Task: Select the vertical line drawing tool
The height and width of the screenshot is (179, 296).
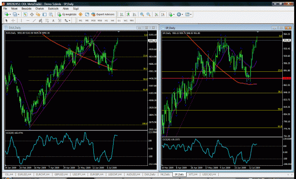Action: (x=21, y=20)
